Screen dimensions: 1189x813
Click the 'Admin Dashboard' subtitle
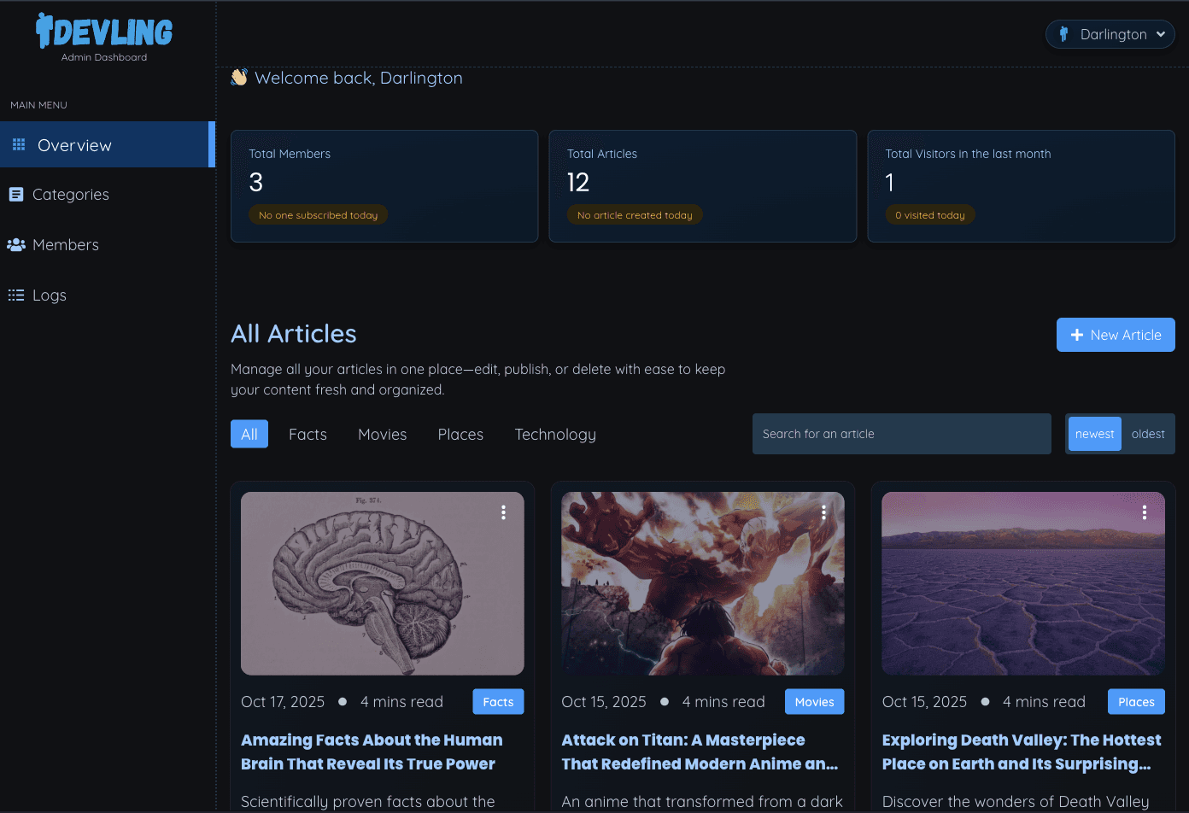tap(104, 57)
